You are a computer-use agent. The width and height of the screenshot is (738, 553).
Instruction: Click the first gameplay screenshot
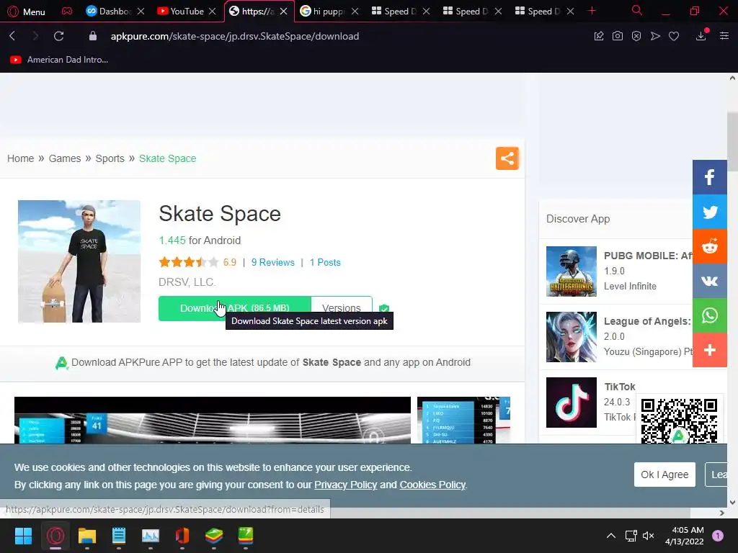213,420
